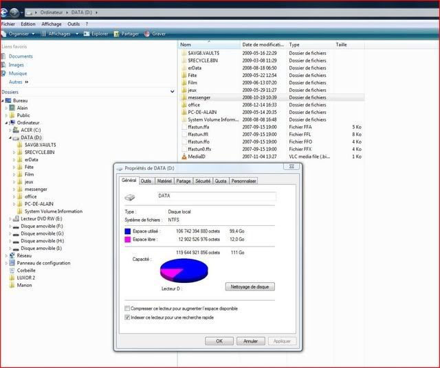Expand the Public tree node
The width and height of the screenshot is (440, 368).
(x=6, y=115)
